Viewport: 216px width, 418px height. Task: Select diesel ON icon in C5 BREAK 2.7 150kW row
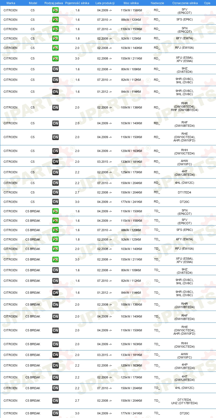[55, 401]
